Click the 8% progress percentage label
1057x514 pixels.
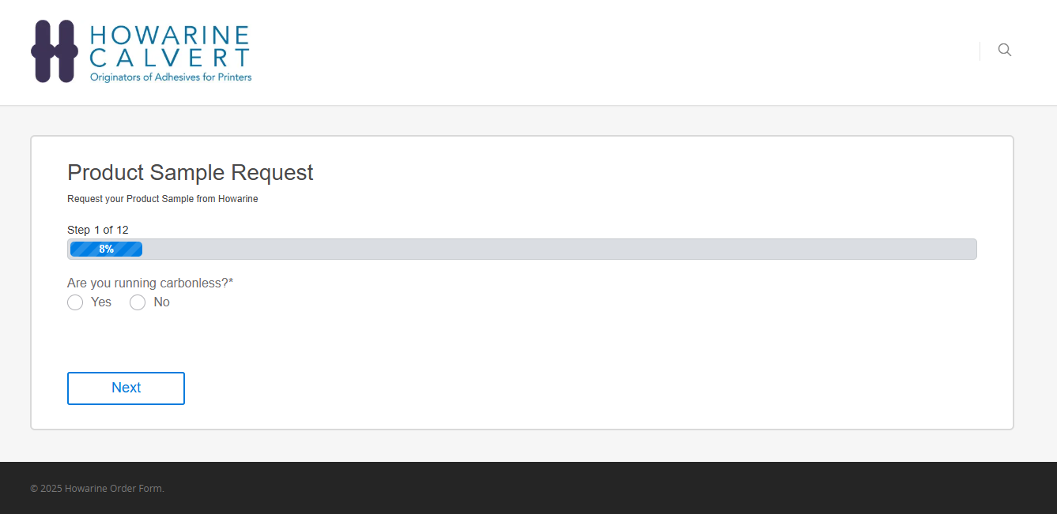[106, 249]
